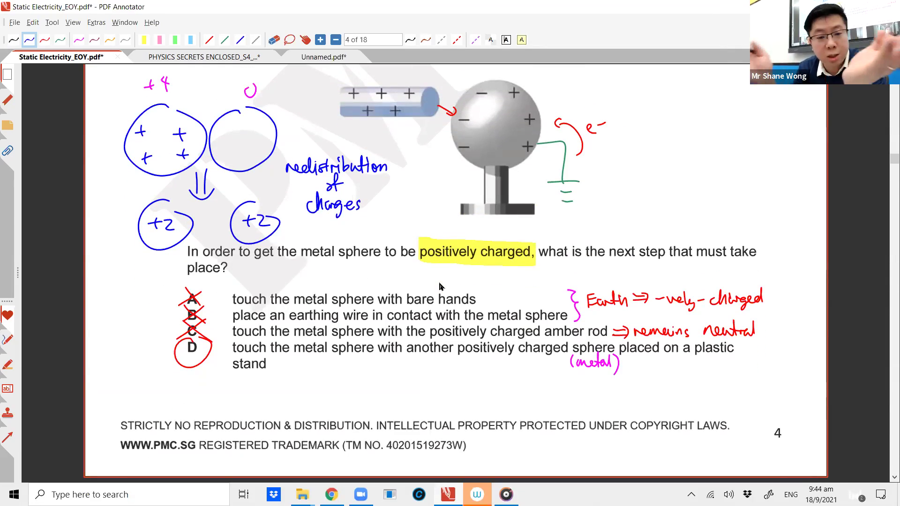Choose the black pen preset

tap(14, 40)
